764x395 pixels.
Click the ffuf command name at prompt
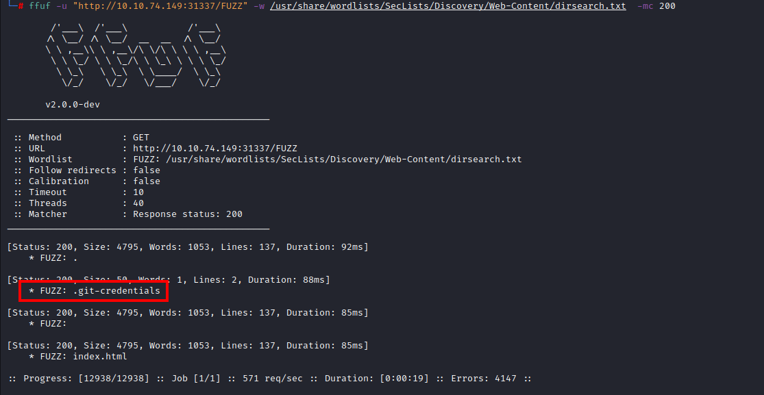click(x=40, y=6)
